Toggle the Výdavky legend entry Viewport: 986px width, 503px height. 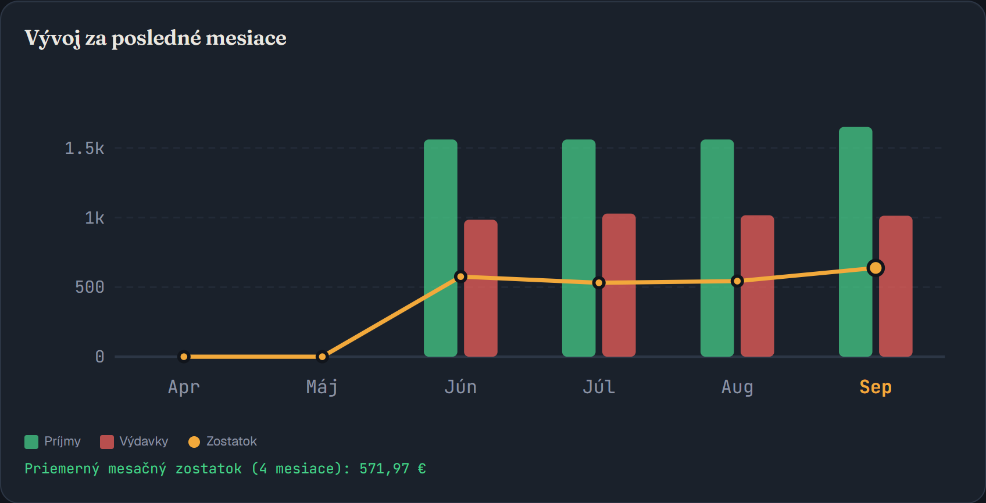pos(134,441)
